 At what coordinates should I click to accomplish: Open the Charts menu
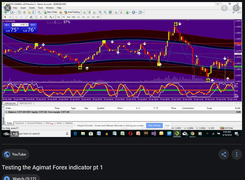(x=32, y=8)
